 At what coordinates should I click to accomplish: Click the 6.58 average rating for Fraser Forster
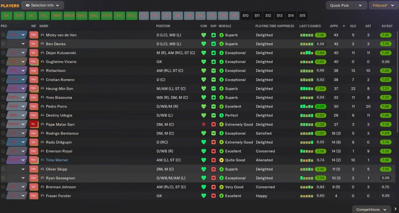(385, 196)
